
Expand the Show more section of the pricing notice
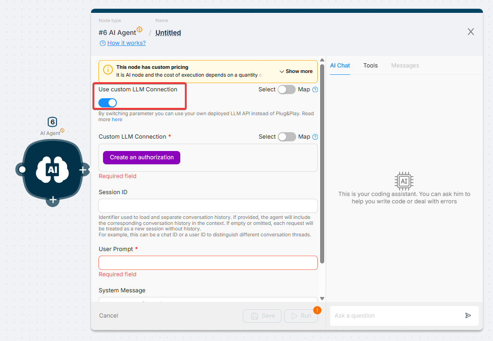[x=296, y=71]
